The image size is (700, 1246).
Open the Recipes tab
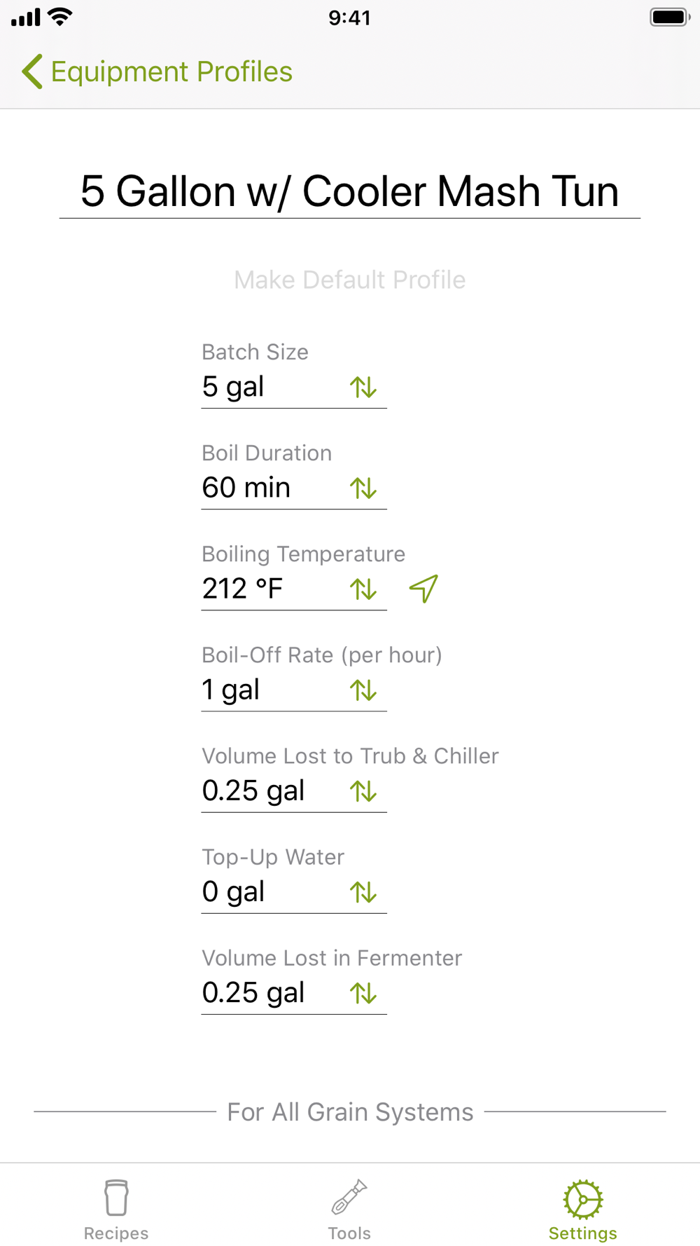[x=116, y=1210]
